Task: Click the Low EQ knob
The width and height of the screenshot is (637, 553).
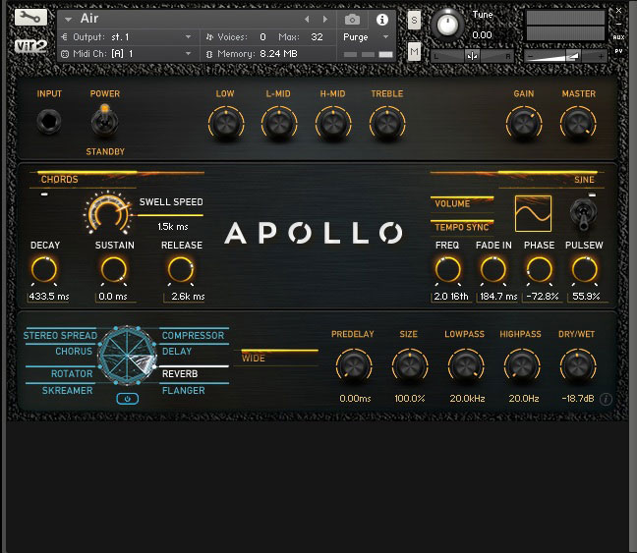Action: coord(226,124)
